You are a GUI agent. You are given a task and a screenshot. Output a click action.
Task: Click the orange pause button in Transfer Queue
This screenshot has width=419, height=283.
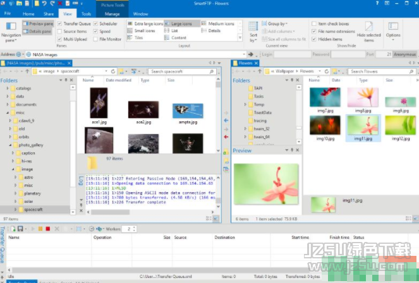click(x=40, y=229)
